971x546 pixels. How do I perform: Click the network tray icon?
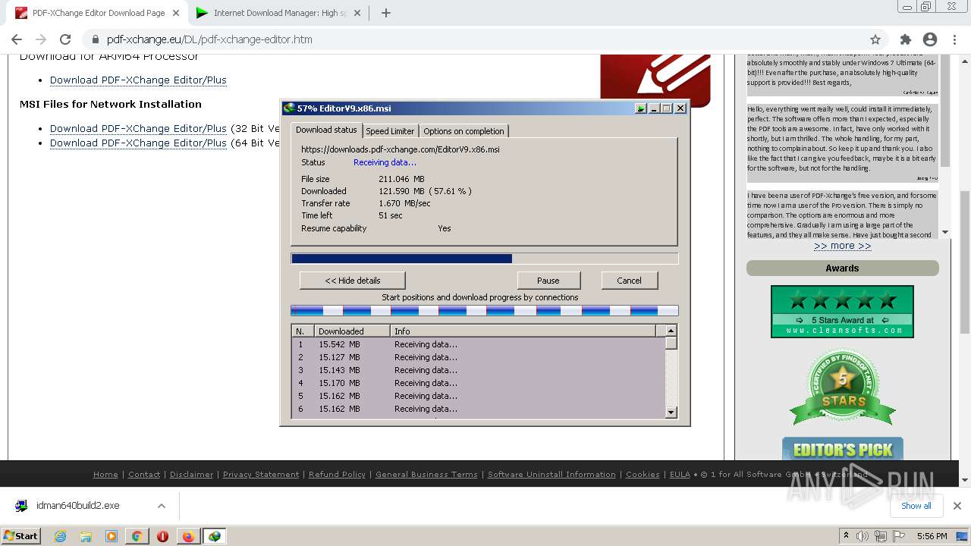coord(881,536)
